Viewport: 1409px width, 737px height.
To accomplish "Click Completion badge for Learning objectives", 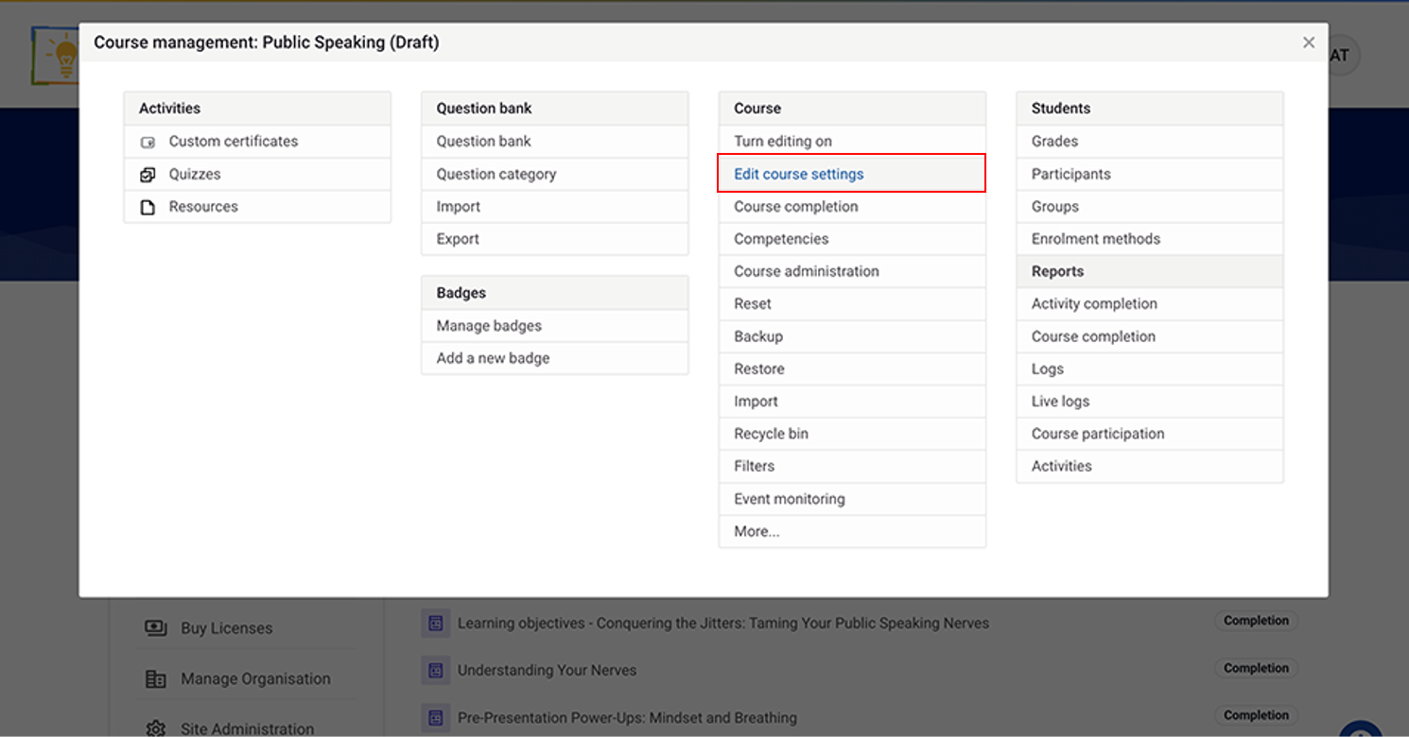I will click(x=1256, y=621).
